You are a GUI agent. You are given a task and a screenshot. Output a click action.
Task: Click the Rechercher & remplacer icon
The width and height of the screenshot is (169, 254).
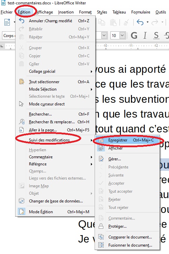22,122
